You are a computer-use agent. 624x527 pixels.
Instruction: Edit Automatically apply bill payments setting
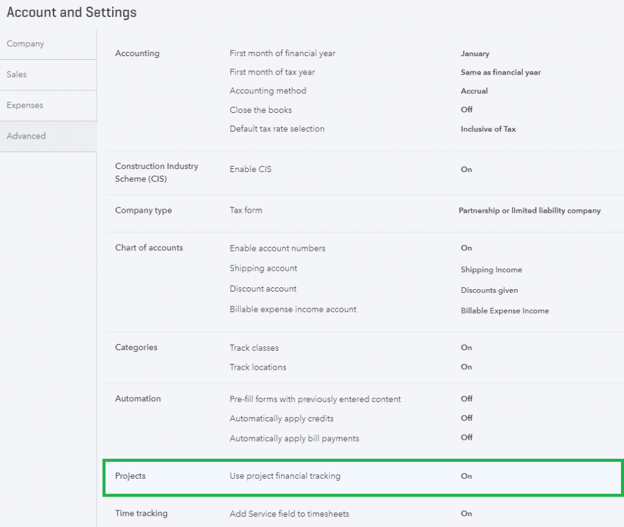click(294, 439)
